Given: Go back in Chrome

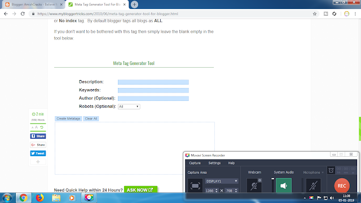Looking at the screenshot, I should coord(6,14).
